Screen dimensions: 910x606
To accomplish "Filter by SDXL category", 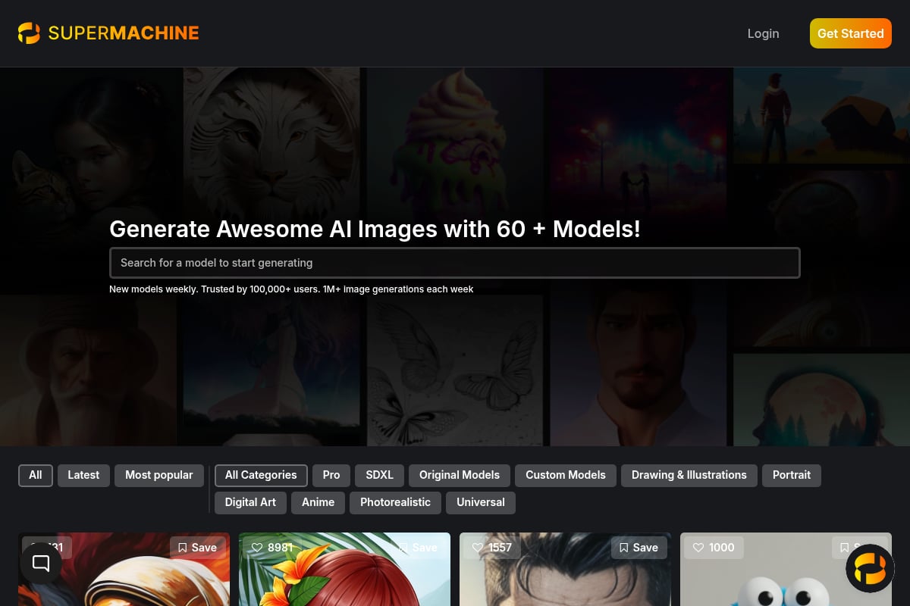I will 380,476.
